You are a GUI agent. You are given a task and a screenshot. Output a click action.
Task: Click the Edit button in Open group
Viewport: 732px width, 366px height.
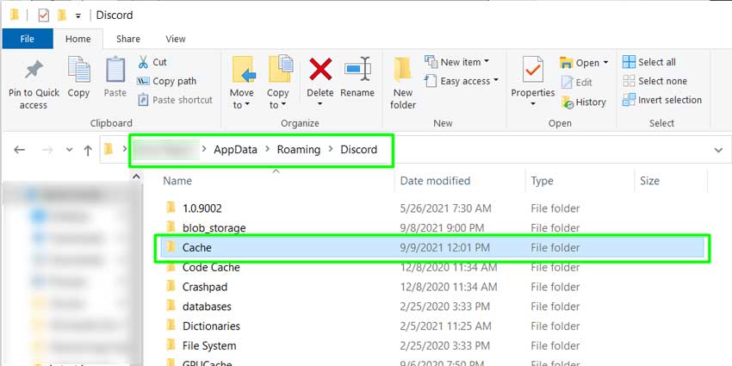click(x=577, y=82)
